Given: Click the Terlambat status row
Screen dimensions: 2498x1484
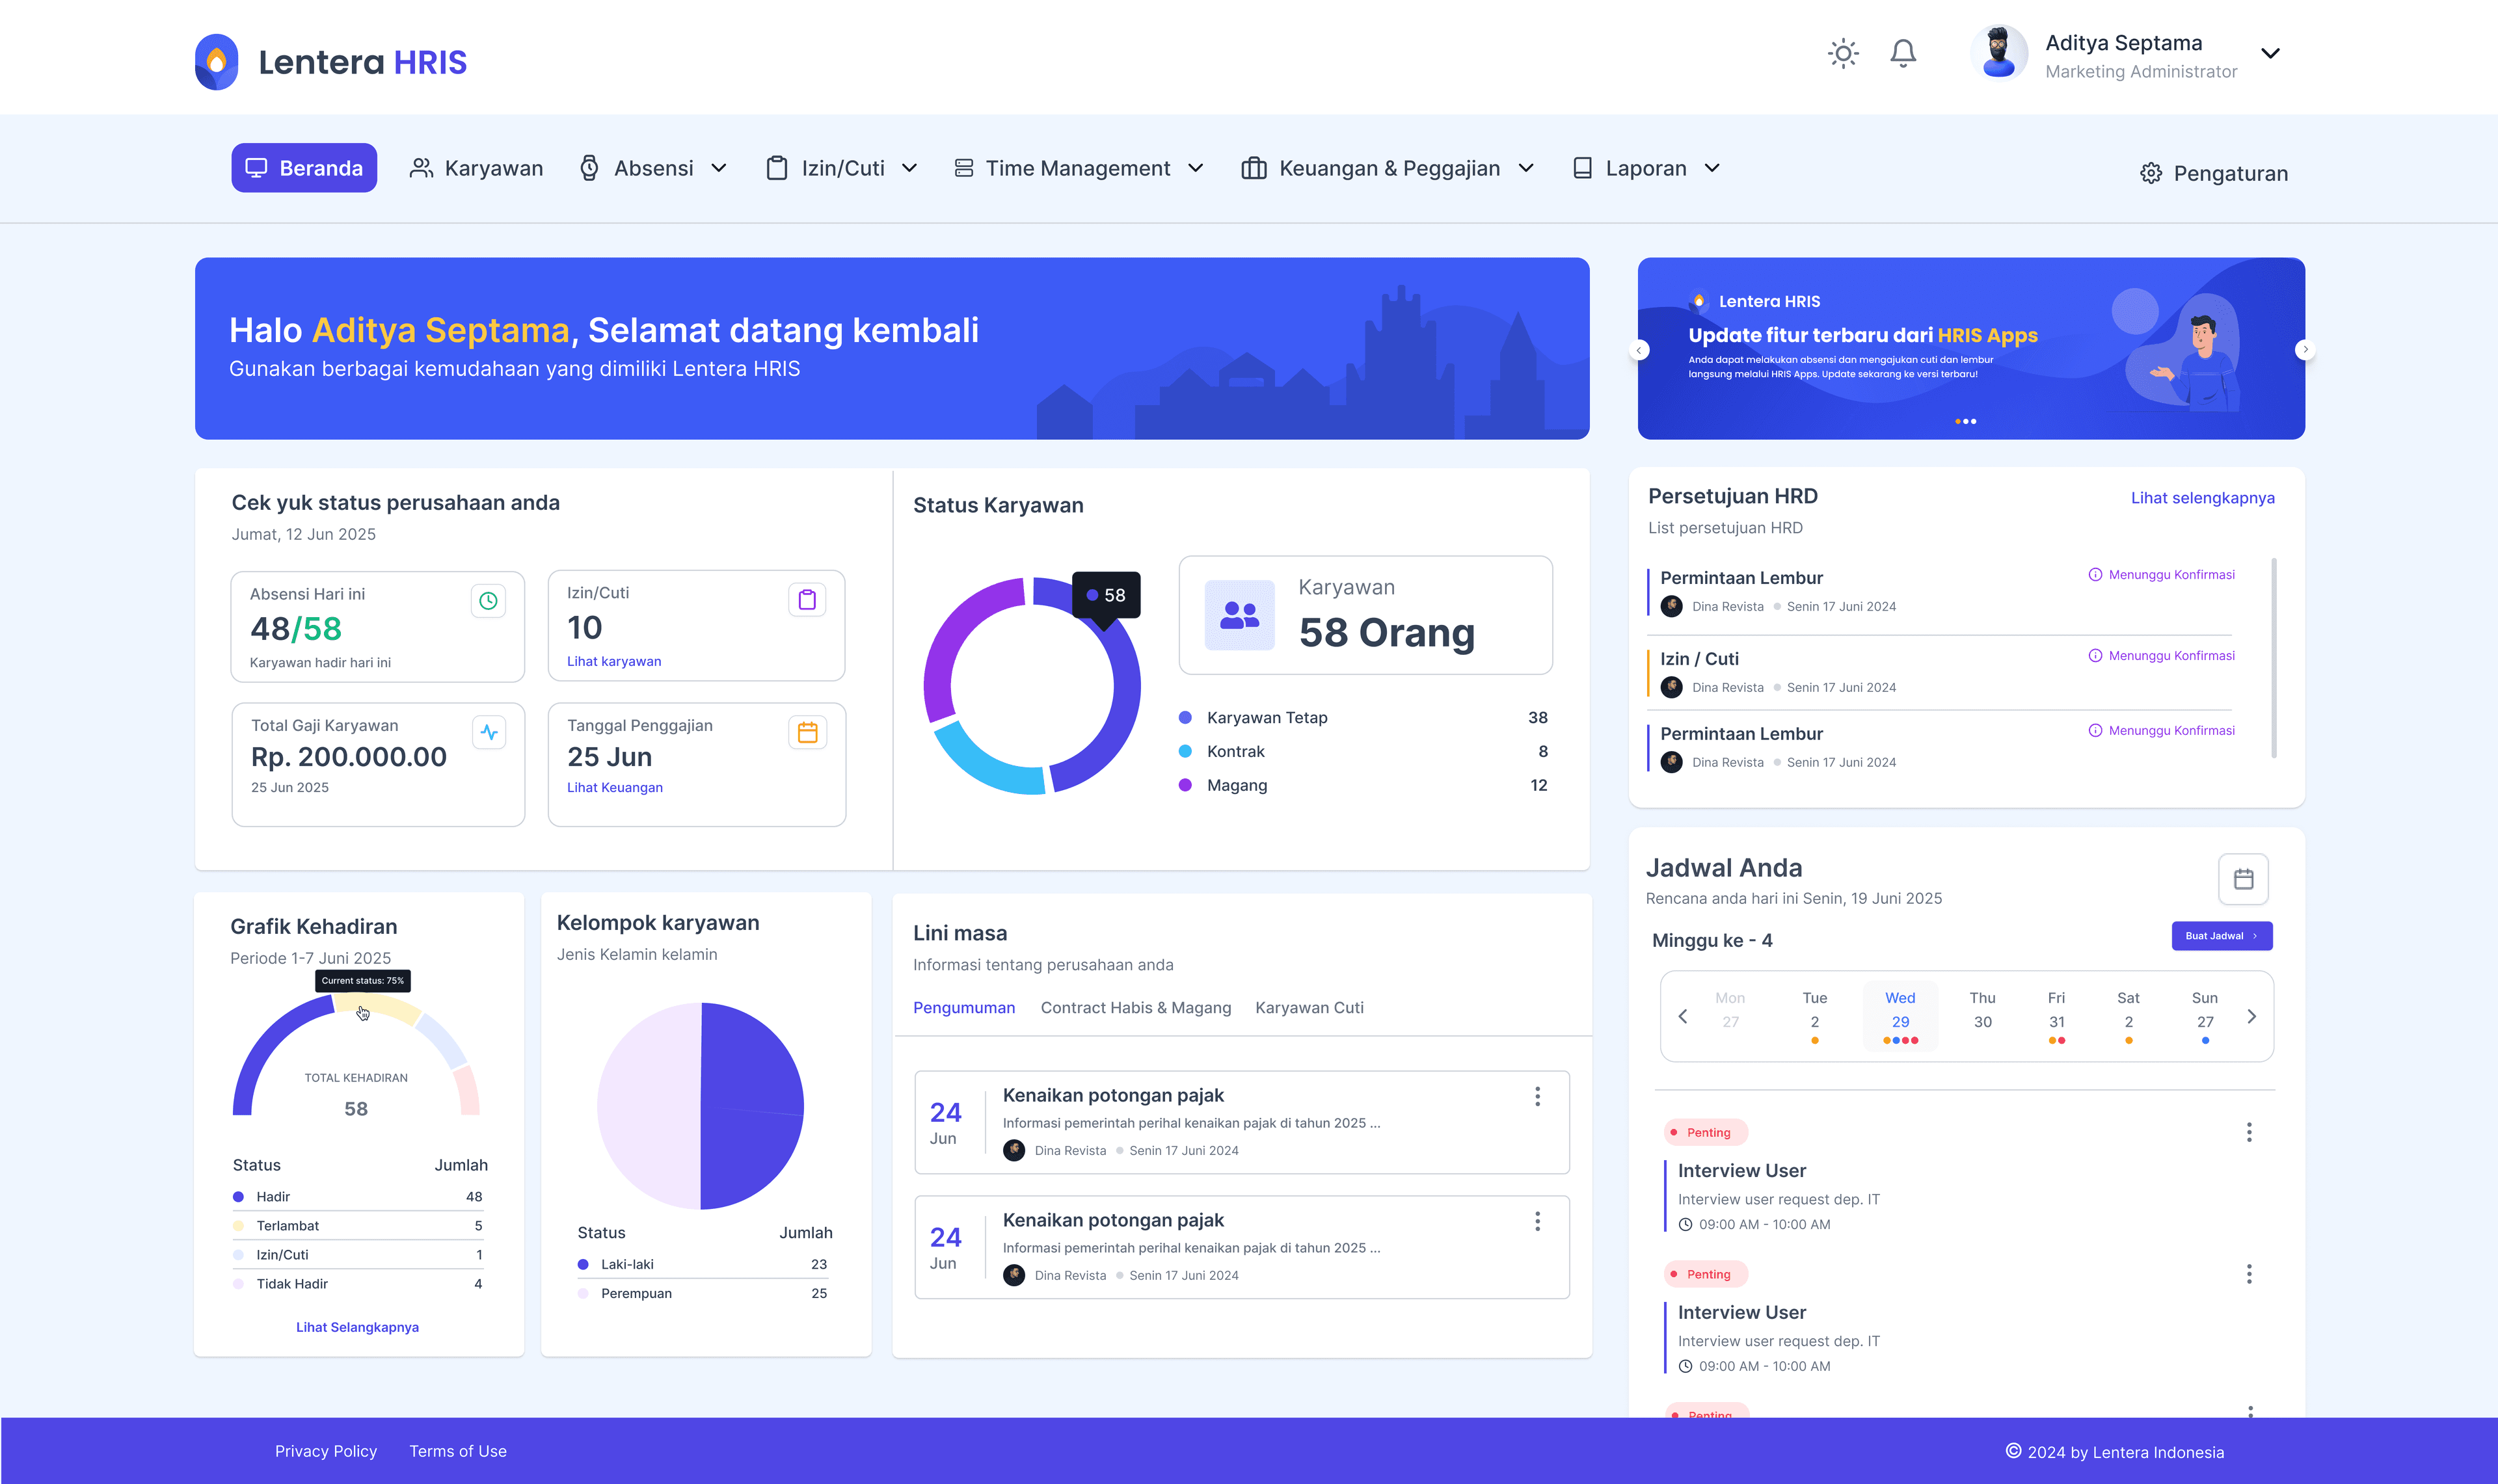Looking at the screenshot, I should [358, 1226].
